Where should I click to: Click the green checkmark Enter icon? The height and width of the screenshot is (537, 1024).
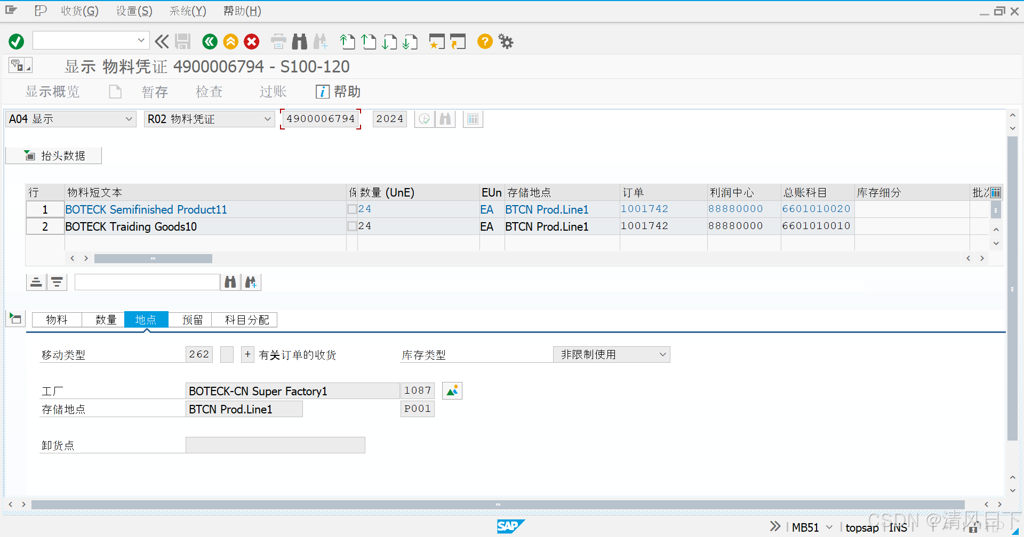17,41
